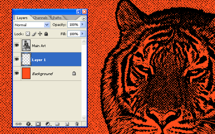Lock layer position
215x134 pixels.
tap(40, 34)
